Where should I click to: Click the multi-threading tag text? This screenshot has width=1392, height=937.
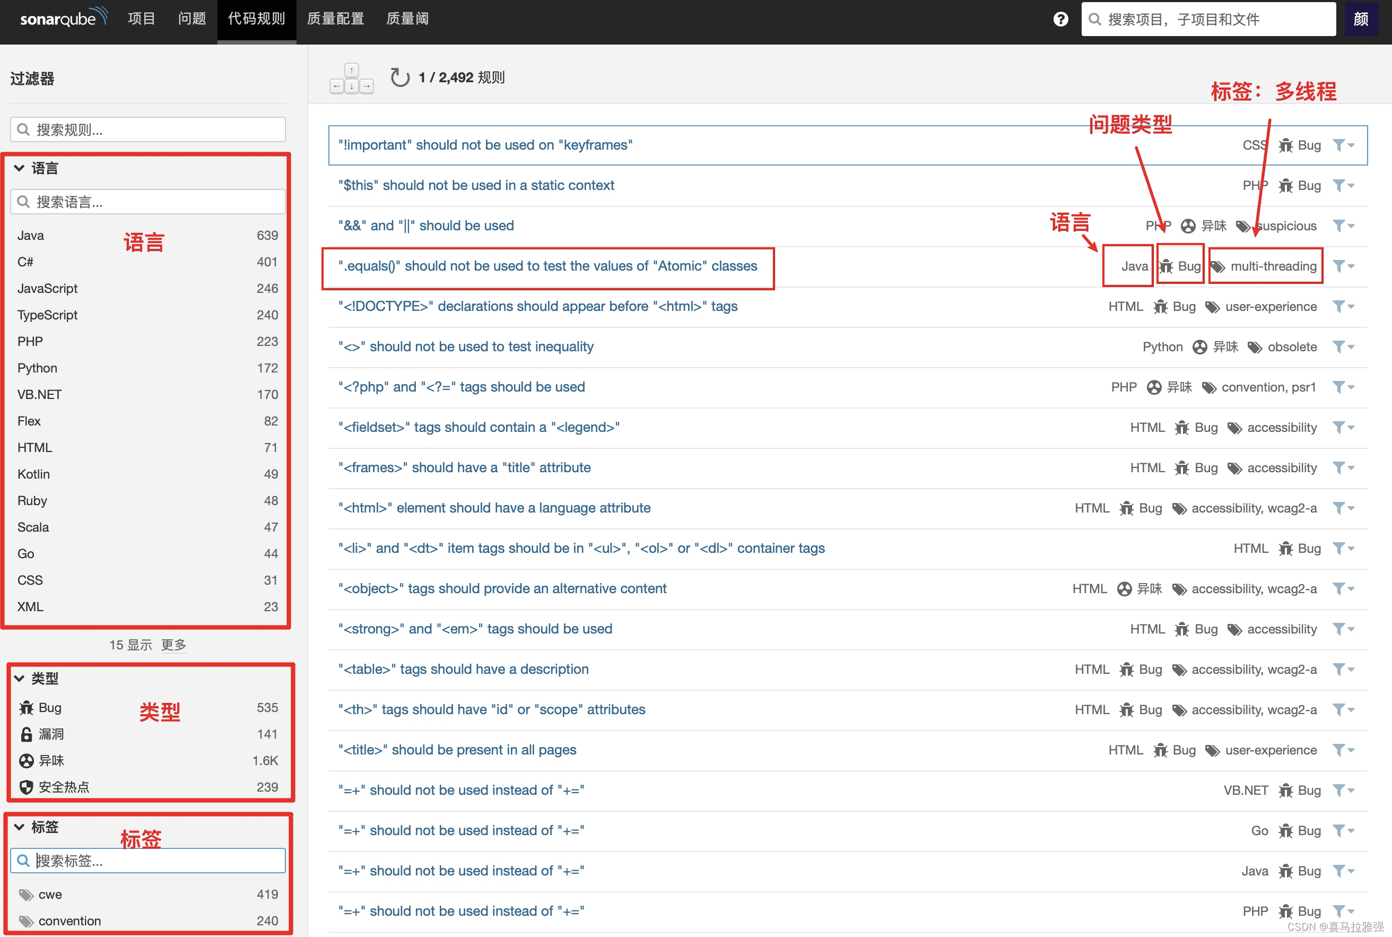coord(1274,266)
